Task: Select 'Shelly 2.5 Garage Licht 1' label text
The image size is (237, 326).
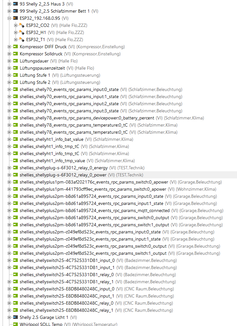Action: (44, 317)
